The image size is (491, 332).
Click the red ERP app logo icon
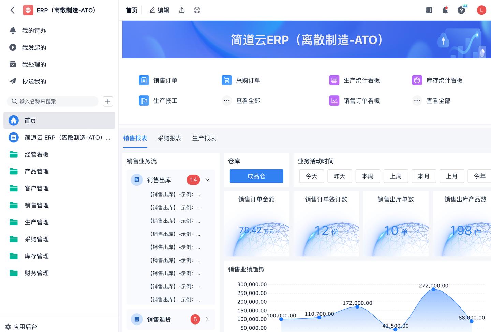click(x=28, y=10)
